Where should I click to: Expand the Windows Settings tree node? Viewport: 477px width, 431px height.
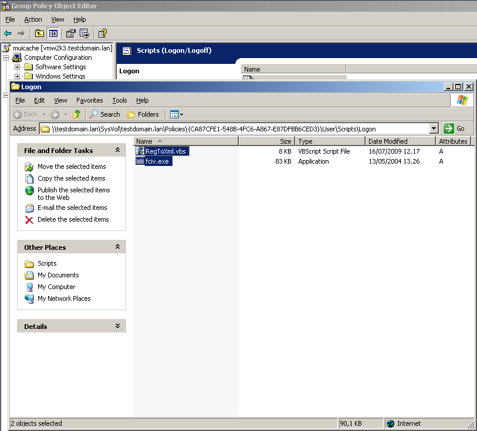17,76
